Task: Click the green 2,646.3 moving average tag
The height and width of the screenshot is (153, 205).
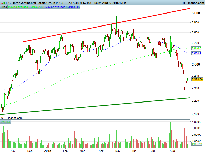Action: 197,48
